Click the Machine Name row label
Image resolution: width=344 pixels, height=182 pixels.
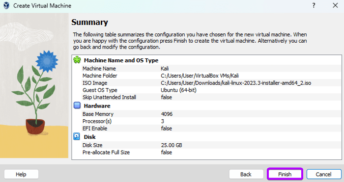[x=99, y=69]
